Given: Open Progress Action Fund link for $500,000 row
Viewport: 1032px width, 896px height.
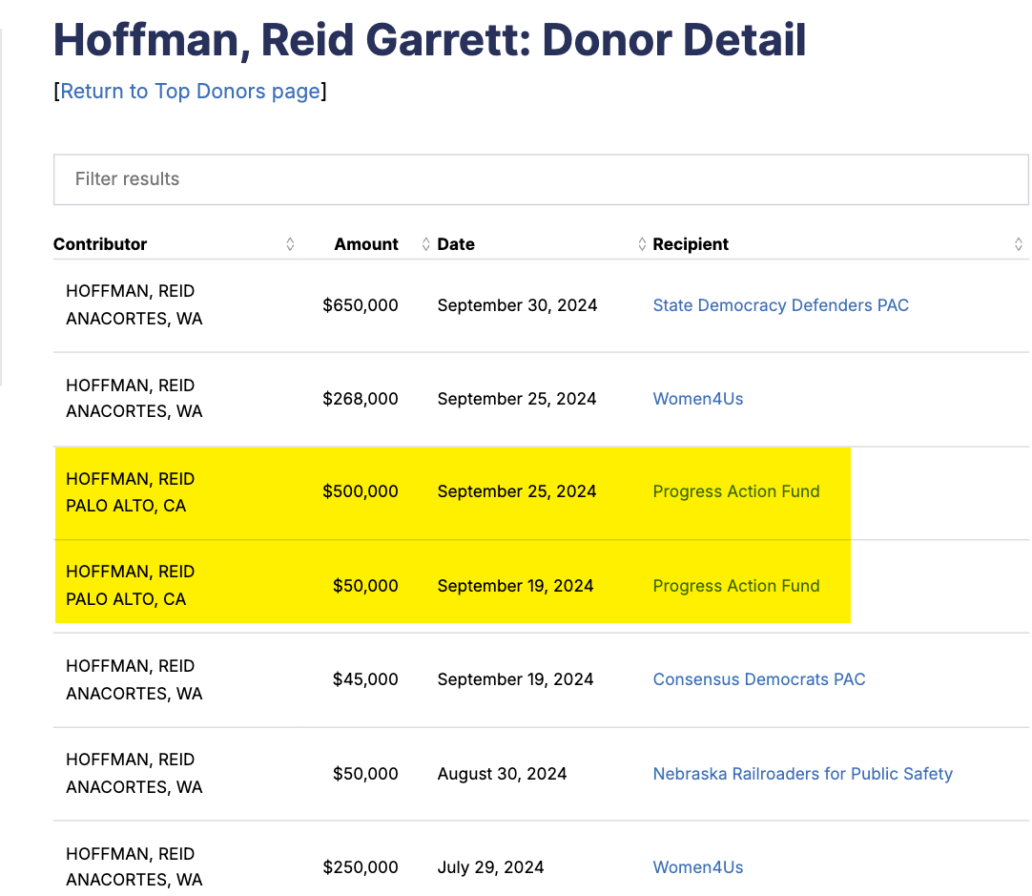Looking at the screenshot, I should tap(735, 491).
